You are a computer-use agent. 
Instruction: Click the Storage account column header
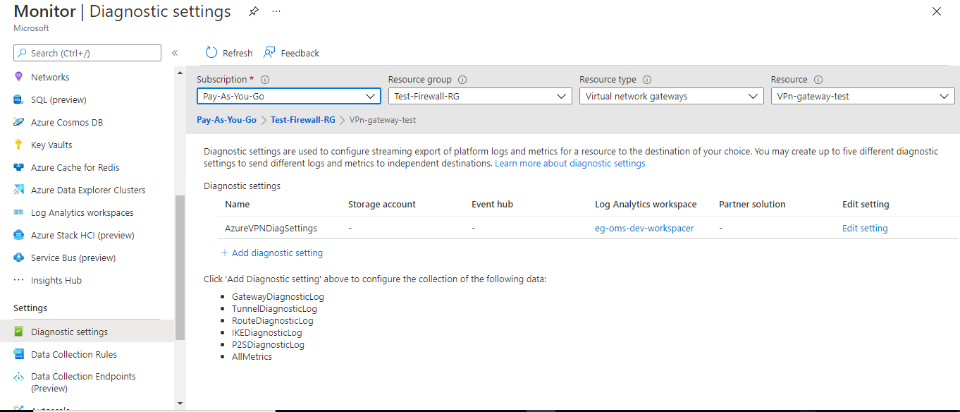pyautogui.click(x=382, y=204)
